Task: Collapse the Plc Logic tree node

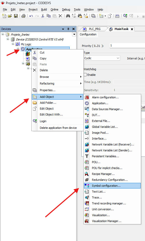Action: point(13,44)
